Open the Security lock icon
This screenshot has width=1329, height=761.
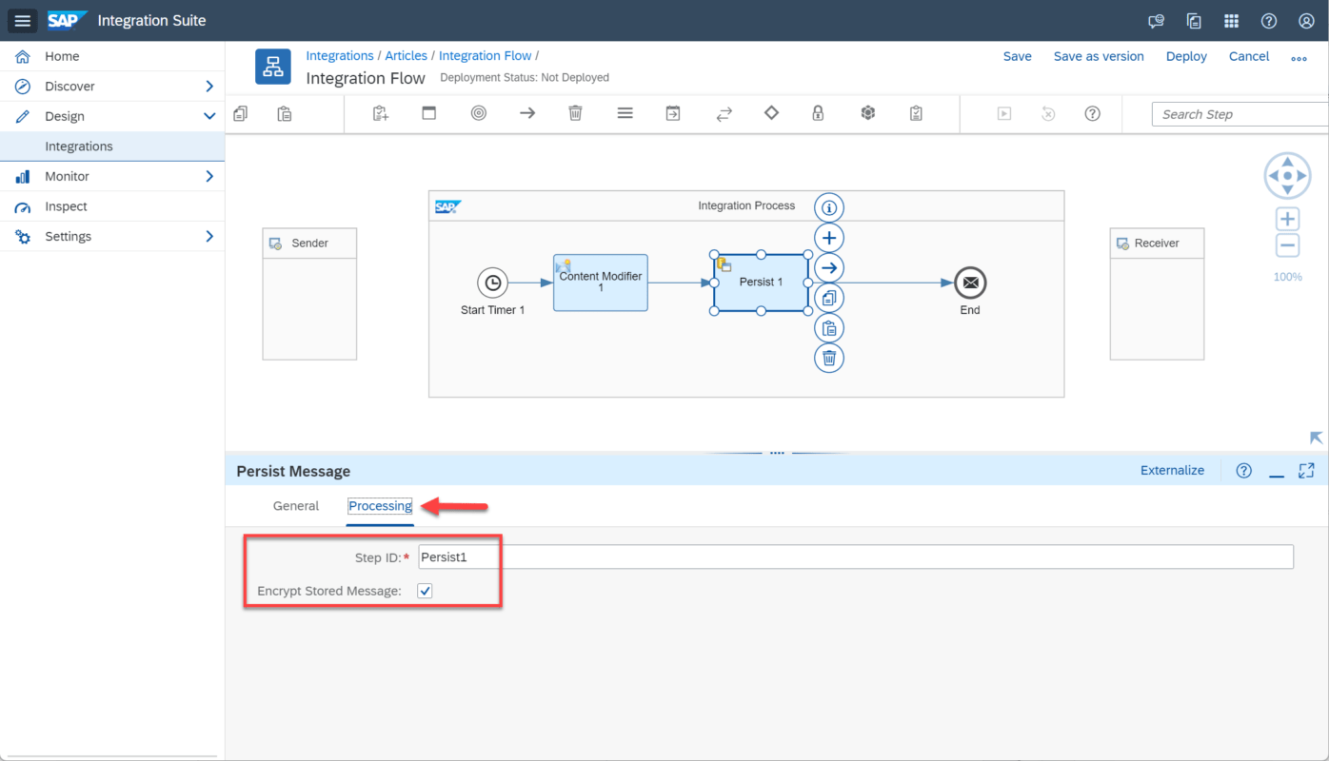(818, 113)
